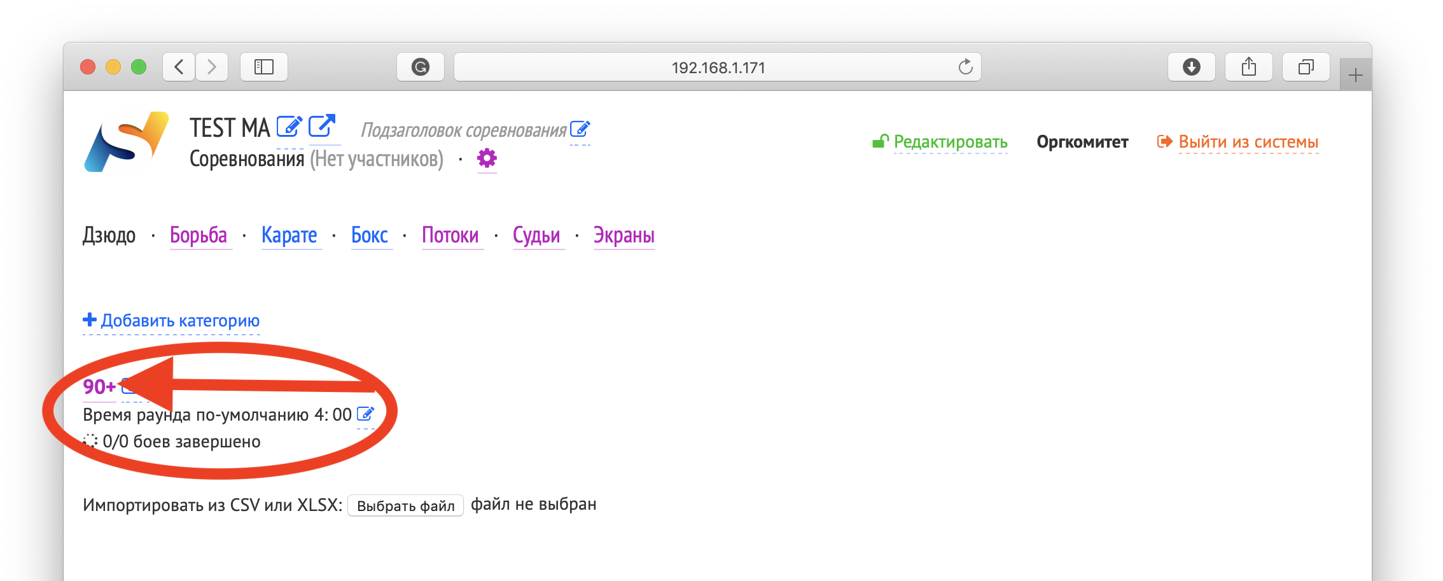Viewport: 1443px width, 581px height.
Task: Open the Safari downloads list
Action: 1192,67
